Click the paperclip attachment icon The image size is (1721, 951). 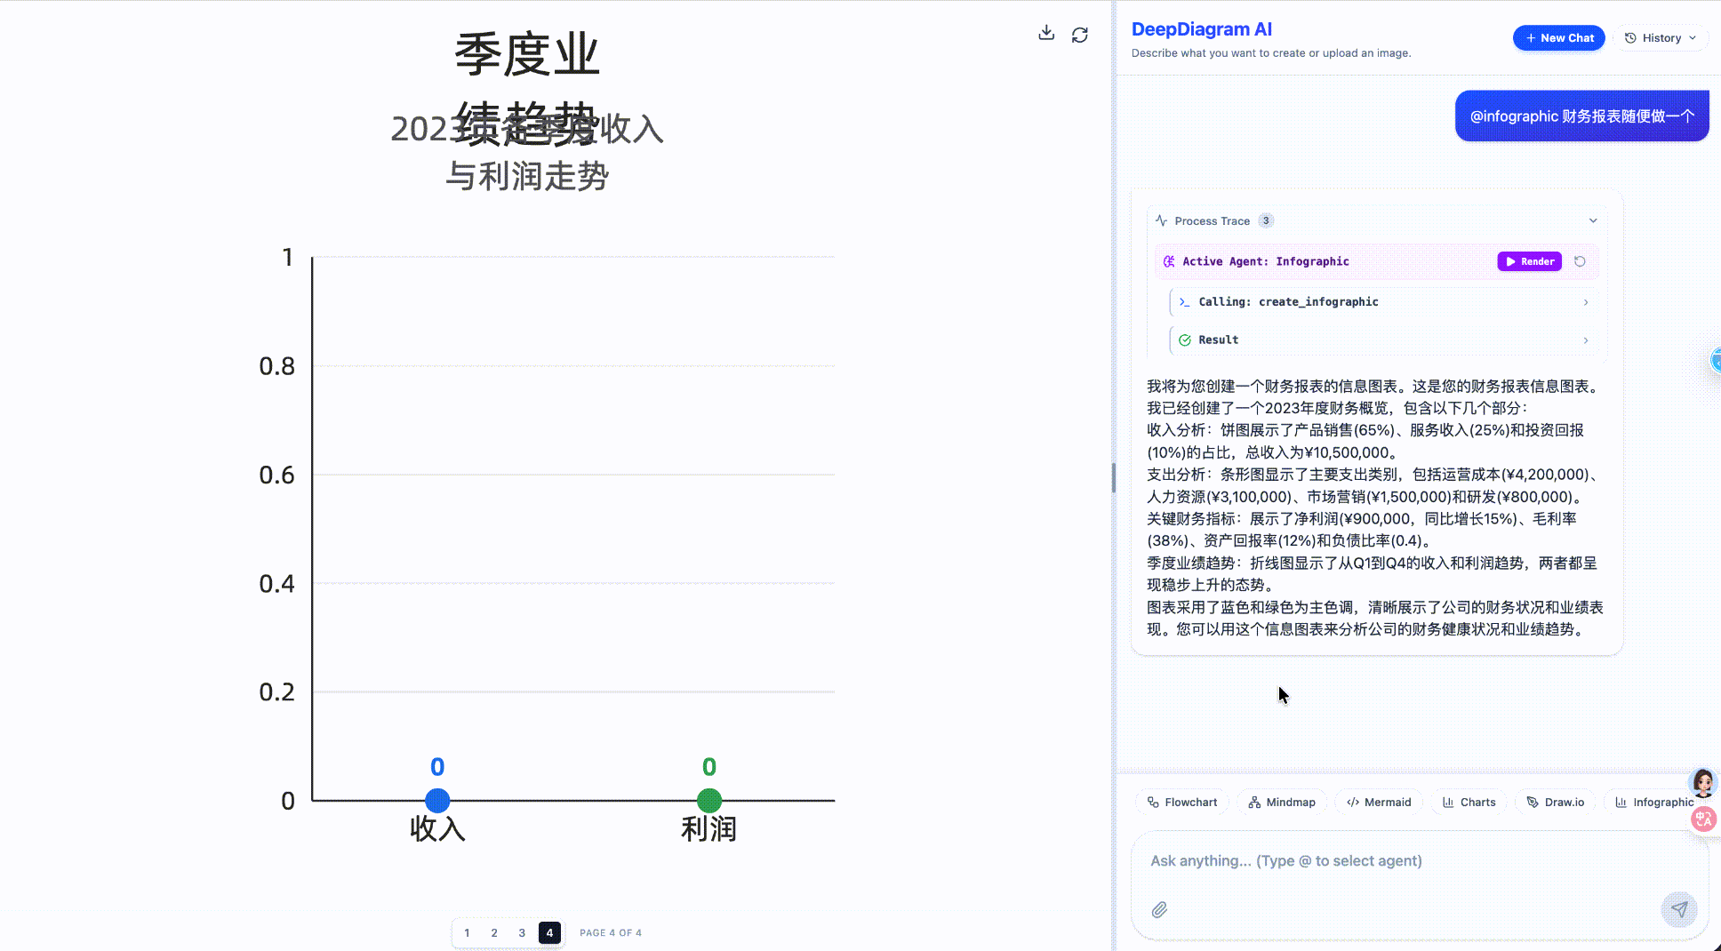[x=1159, y=909]
